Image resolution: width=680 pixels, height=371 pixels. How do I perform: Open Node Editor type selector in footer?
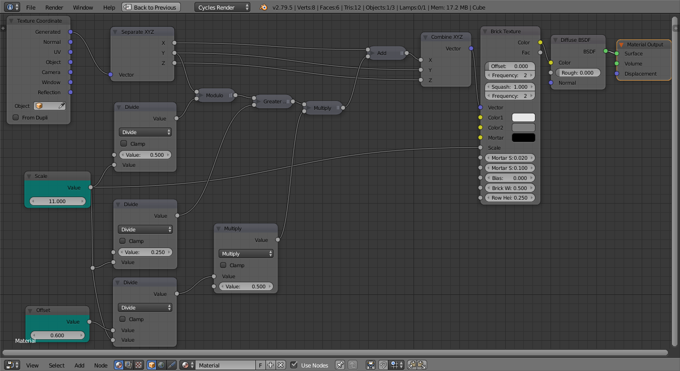tap(12, 365)
